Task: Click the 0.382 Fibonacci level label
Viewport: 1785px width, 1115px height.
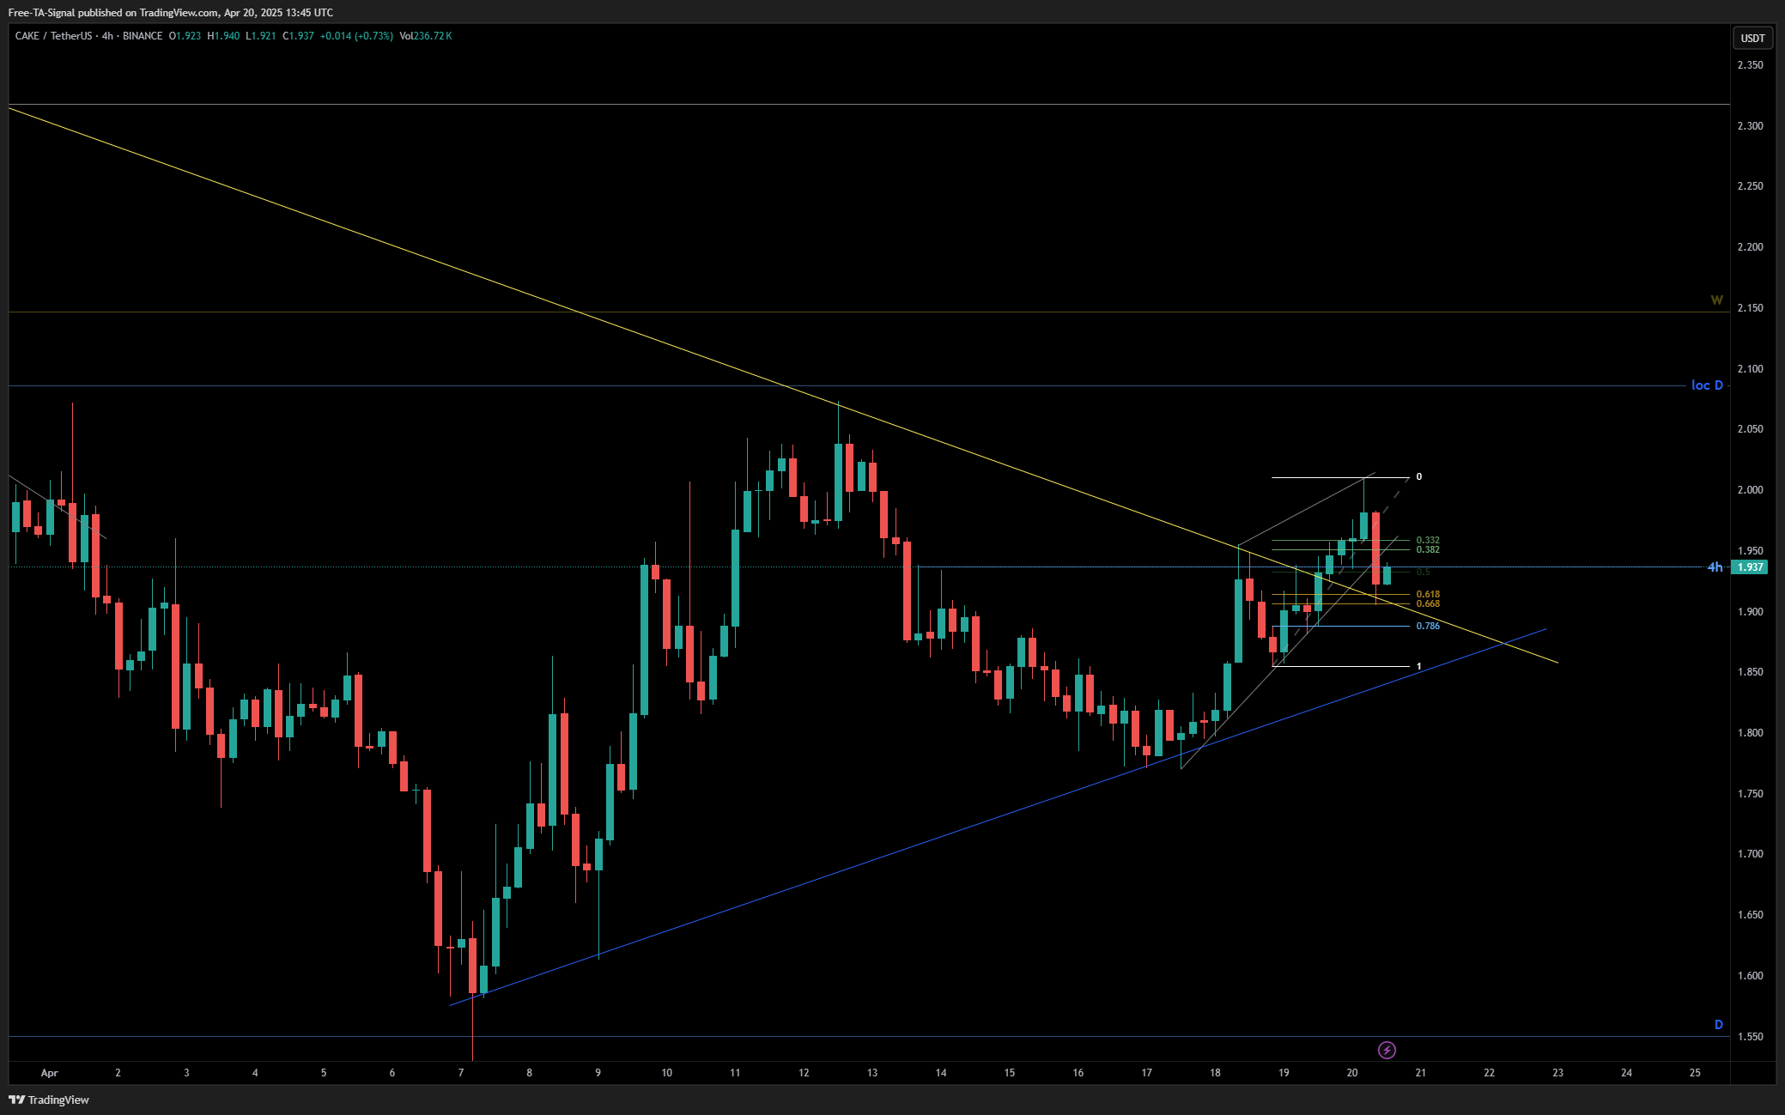Action: click(1428, 549)
